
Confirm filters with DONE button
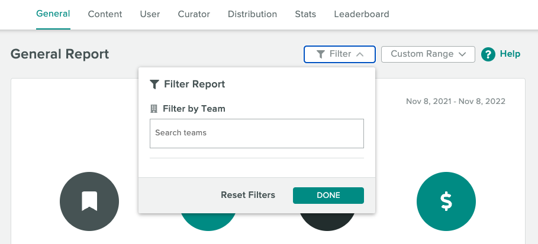point(328,196)
